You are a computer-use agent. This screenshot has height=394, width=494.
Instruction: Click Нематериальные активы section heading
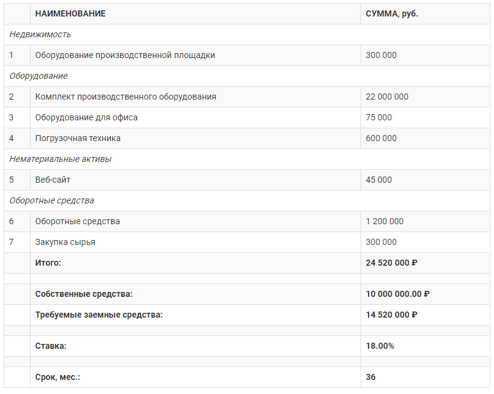[x=61, y=159]
